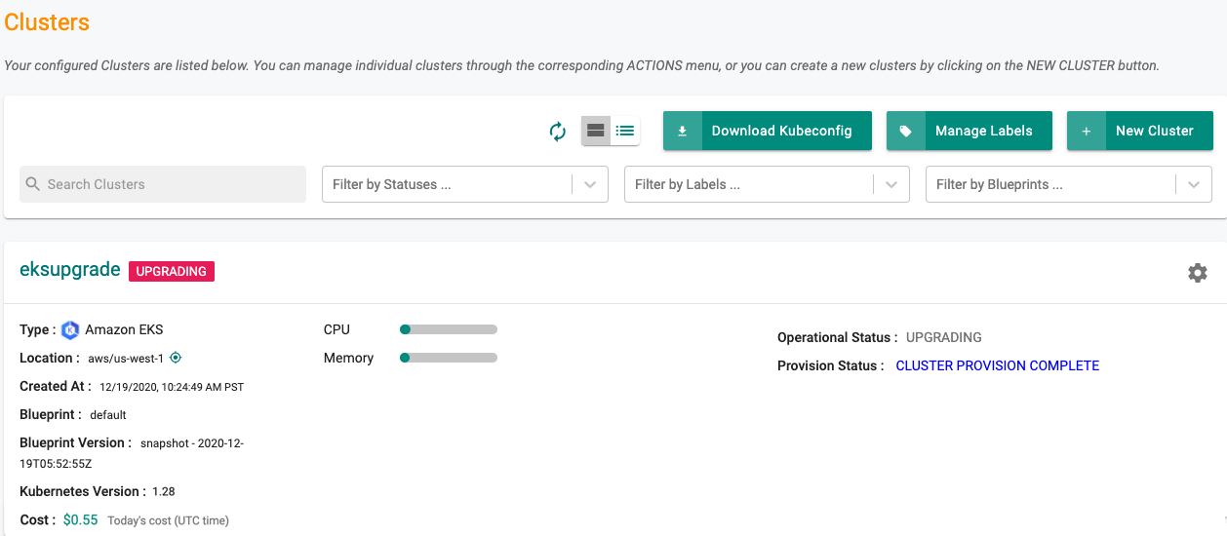
Task: Refresh the clusters list
Action: click(558, 132)
